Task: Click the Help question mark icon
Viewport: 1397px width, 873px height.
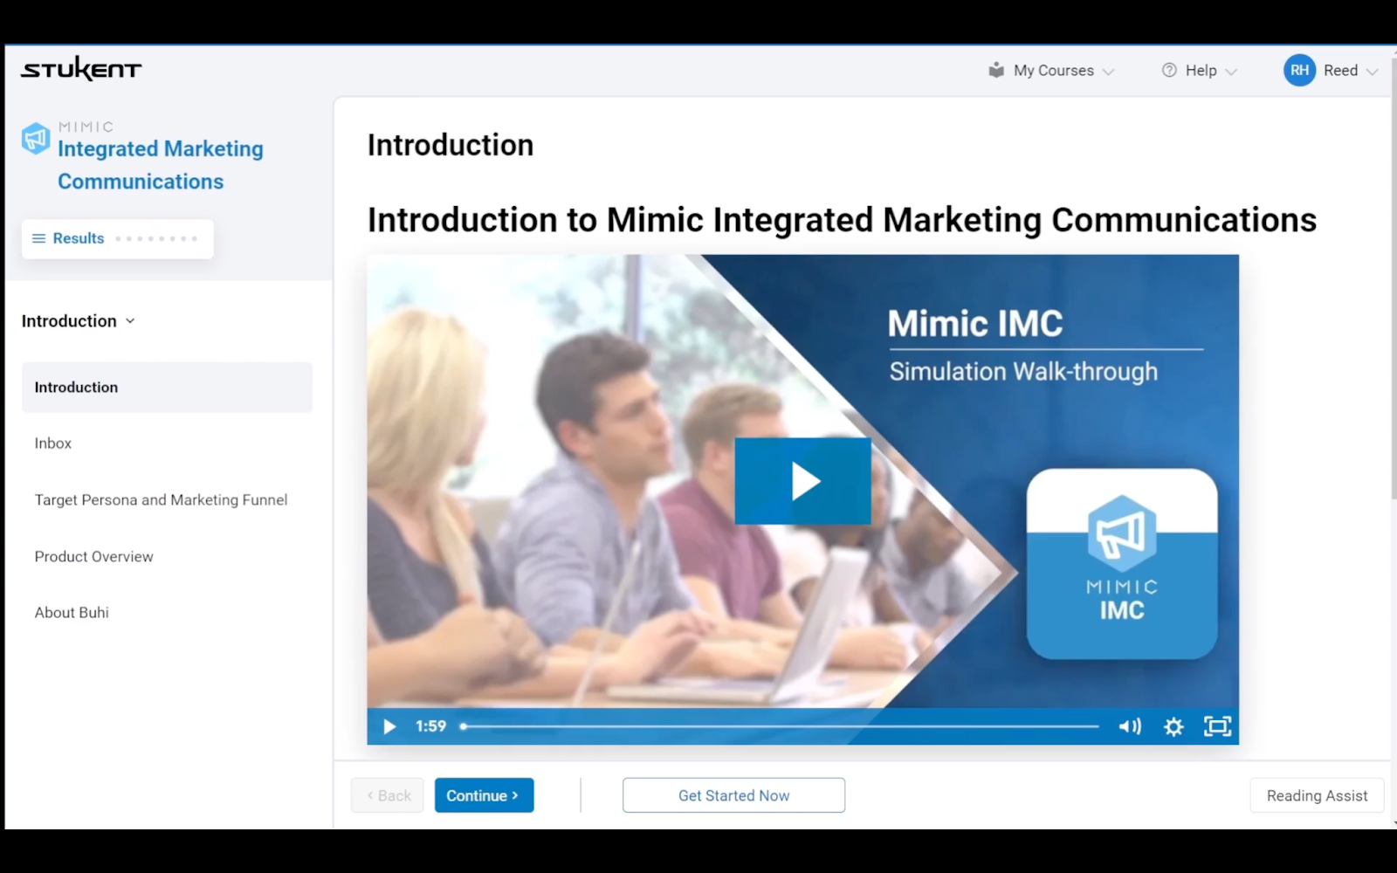Action: tap(1169, 71)
